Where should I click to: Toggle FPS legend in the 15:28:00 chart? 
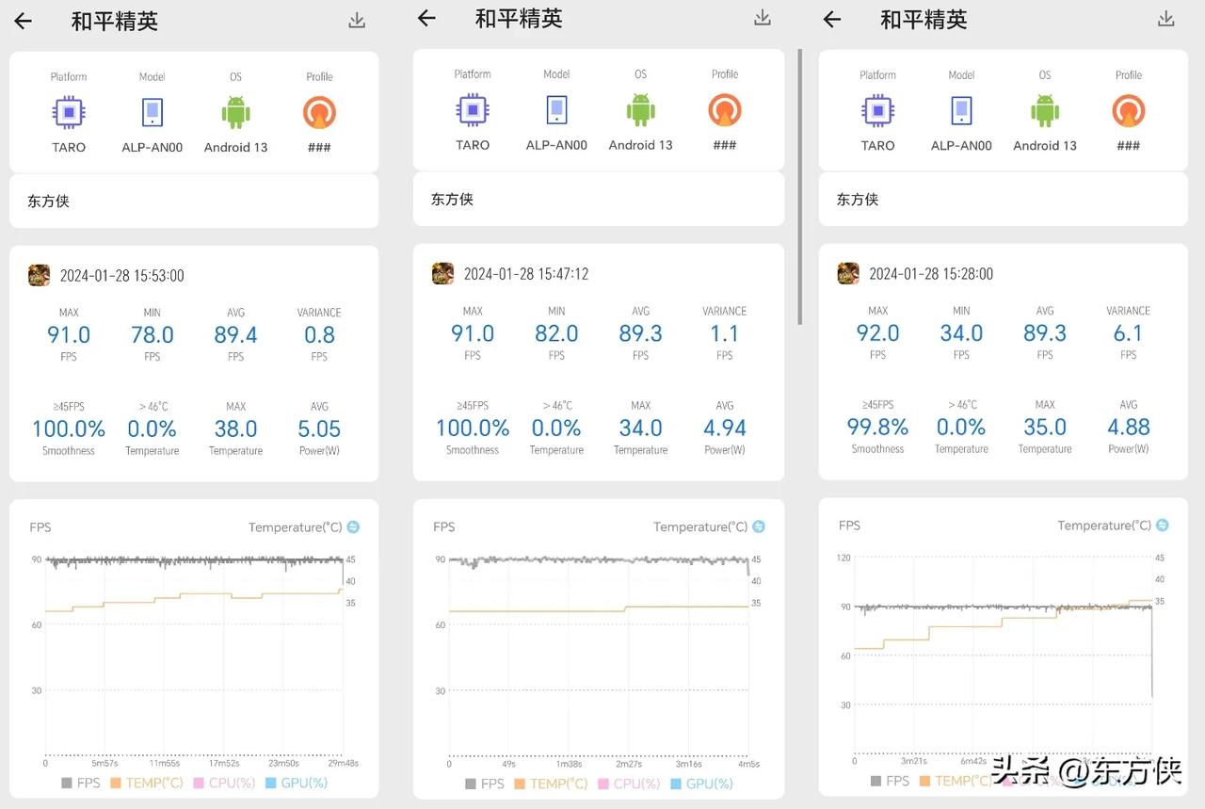pyautogui.click(x=891, y=781)
